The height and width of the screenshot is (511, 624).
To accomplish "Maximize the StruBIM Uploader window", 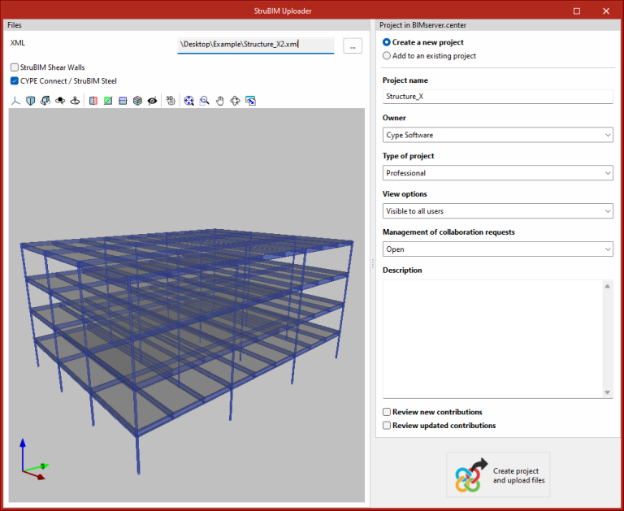I will (x=577, y=11).
